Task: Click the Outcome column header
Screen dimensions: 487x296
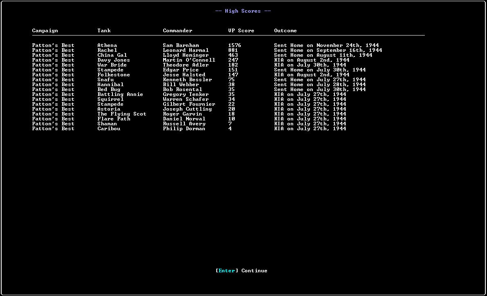Action: (285, 30)
